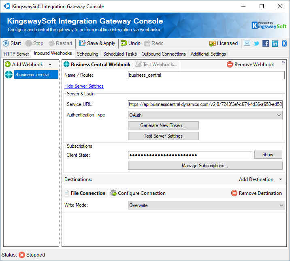This screenshot has width=290, height=261.
Task: Open the Facebook icon
Action: (x=266, y=43)
